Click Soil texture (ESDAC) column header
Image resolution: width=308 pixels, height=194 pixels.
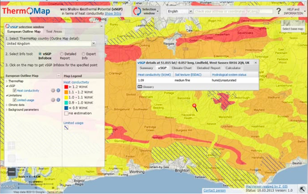tap(188, 75)
